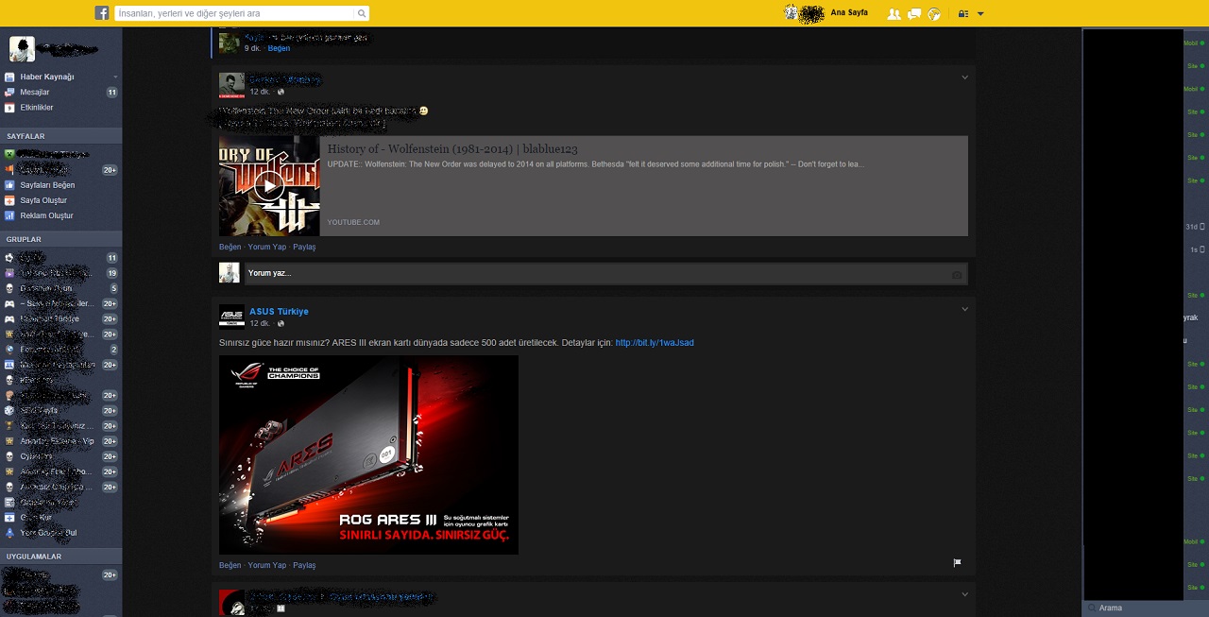1209x617 pixels.
Task: Open Wolfenstein post author avatar
Action: (x=231, y=85)
